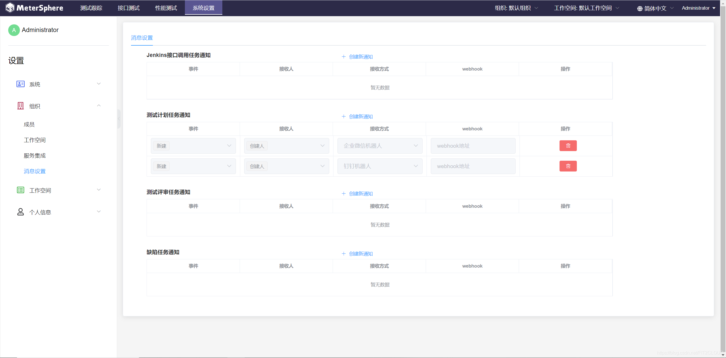Click the system ID-card icon in sidebar
726x358 pixels.
20,84
